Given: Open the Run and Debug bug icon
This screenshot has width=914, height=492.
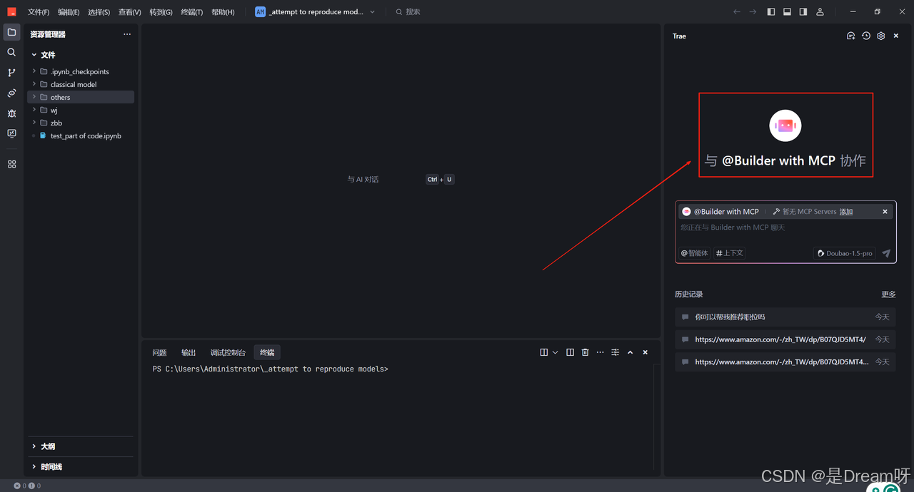Looking at the screenshot, I should 11,113.
